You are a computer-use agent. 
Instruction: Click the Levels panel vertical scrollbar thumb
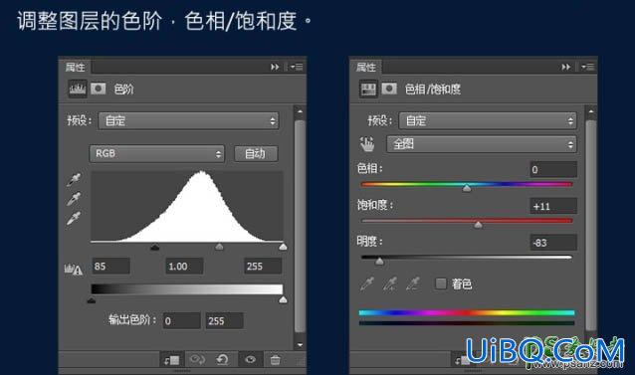pyautogui.click(x=301, y=226)
